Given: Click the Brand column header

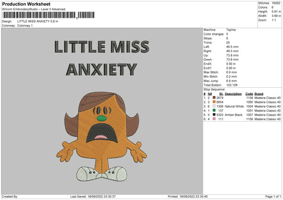Looking at the screenshot, I should (x=259, y=94).
